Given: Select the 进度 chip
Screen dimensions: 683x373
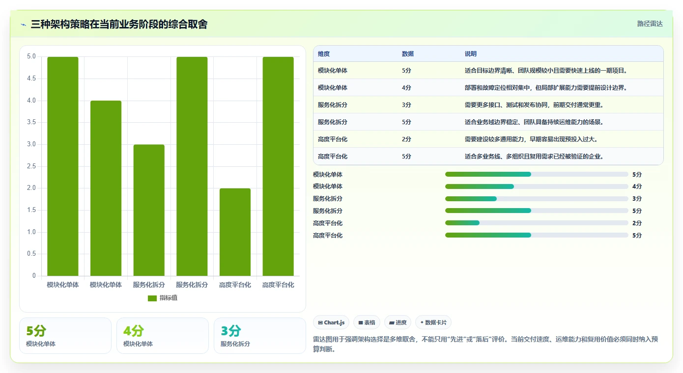Looking at the screenshot, I should 398,322.
